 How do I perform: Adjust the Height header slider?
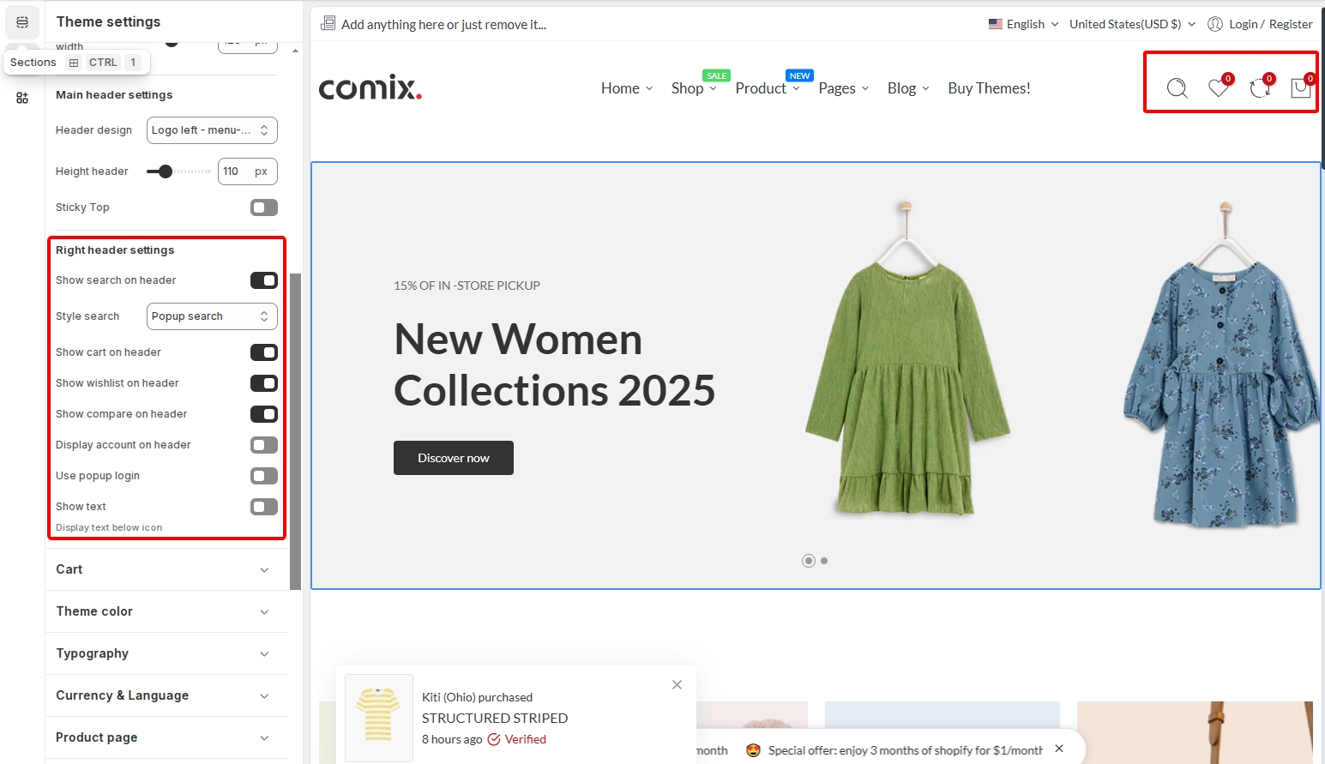pos(166,171)
